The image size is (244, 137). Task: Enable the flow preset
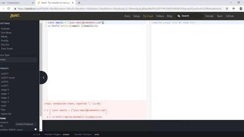pos(3,110)
